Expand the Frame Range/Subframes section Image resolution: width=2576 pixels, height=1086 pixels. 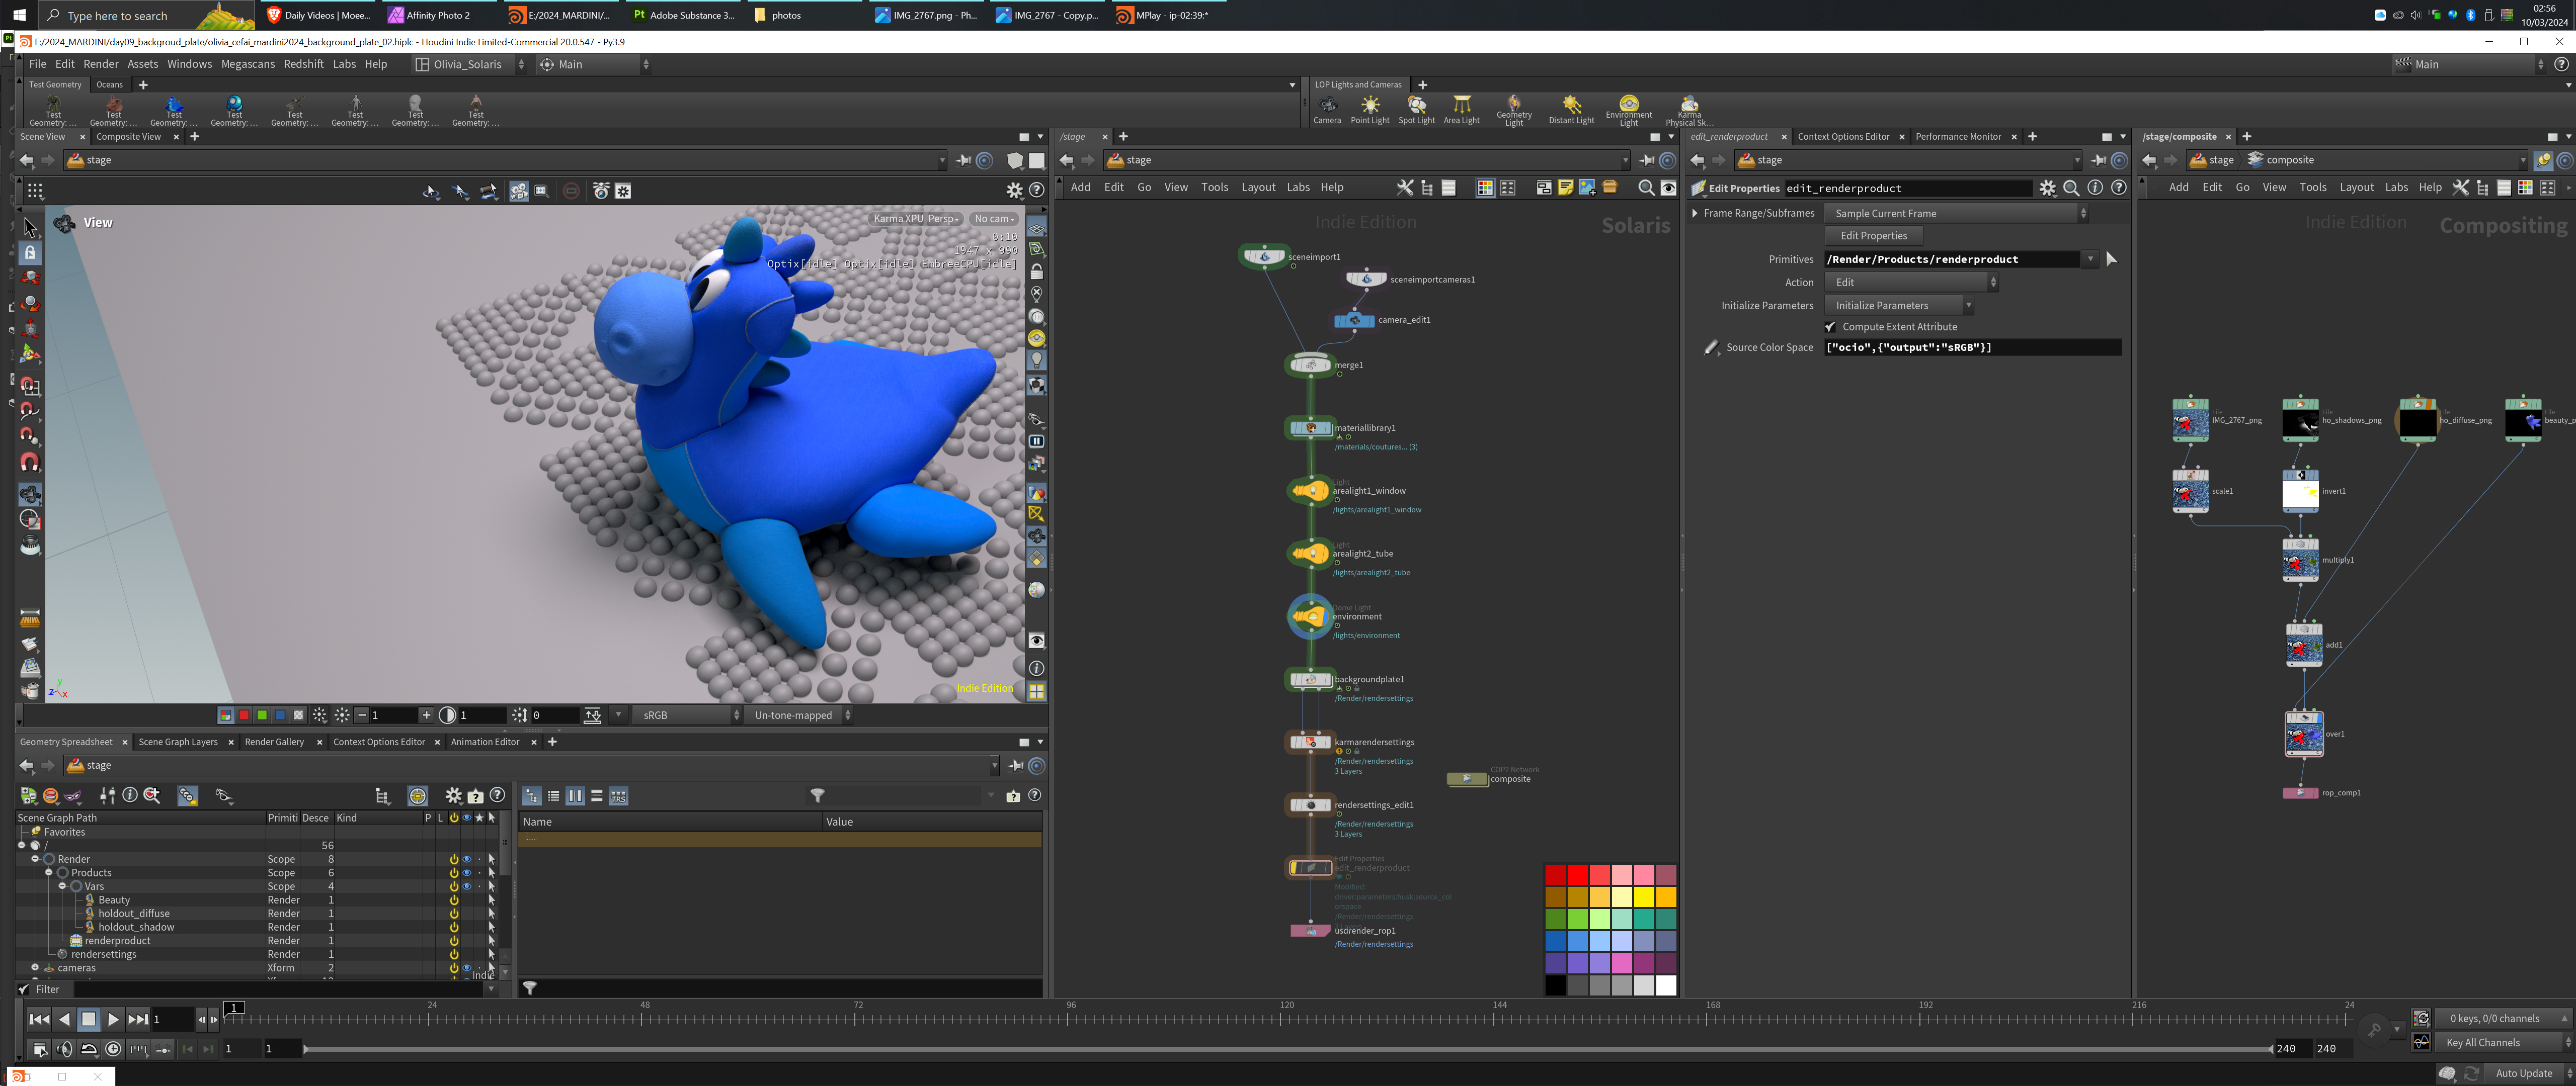click(1694, 213)
